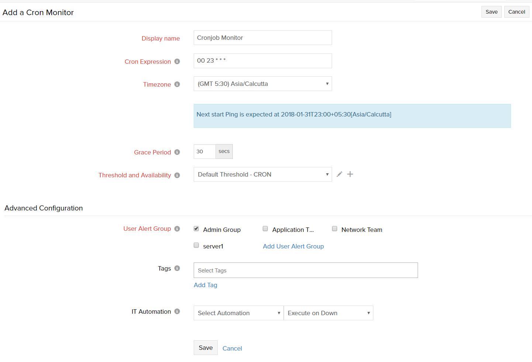Tick the server1 checkbox
The image size is (532, 362).
click(x=196, y=245)
